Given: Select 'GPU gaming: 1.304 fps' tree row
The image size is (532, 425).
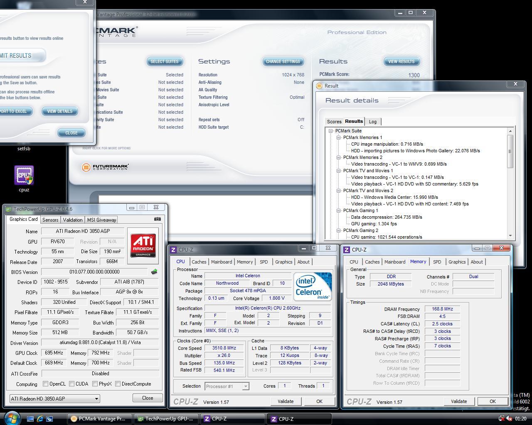Looking at the screenshot, I should click(x=374, y=224).
